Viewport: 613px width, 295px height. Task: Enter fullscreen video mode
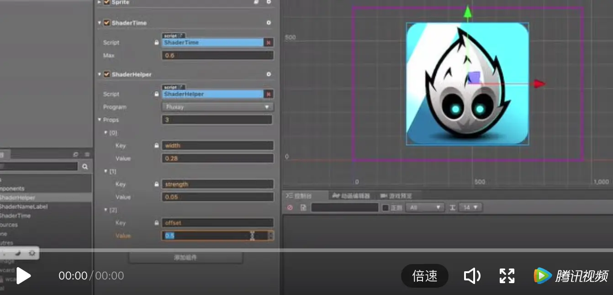pyautogui.click(x=507, y=276)
